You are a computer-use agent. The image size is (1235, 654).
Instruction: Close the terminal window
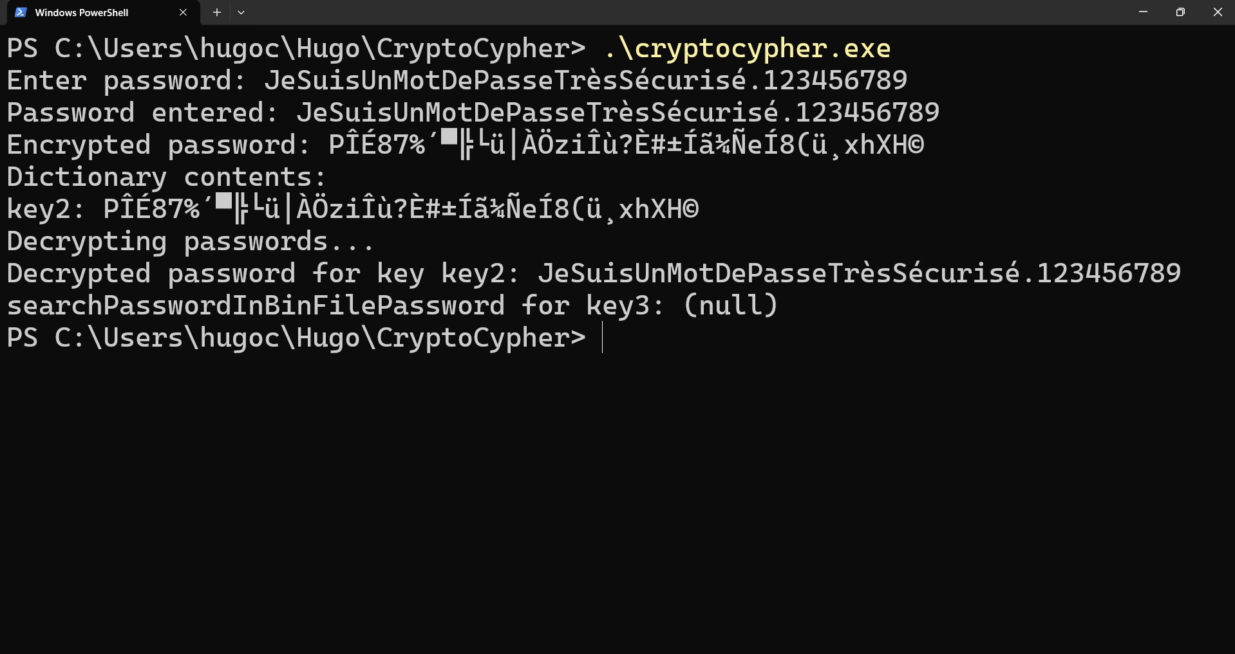tap(1217, 12)
